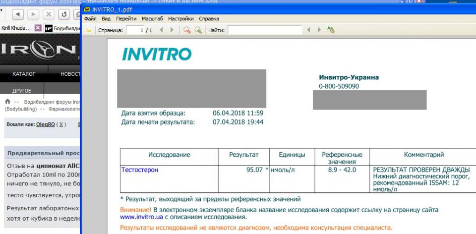Click the open file folder icon
Screen dimensions: 476x234
tap(89, 30)
